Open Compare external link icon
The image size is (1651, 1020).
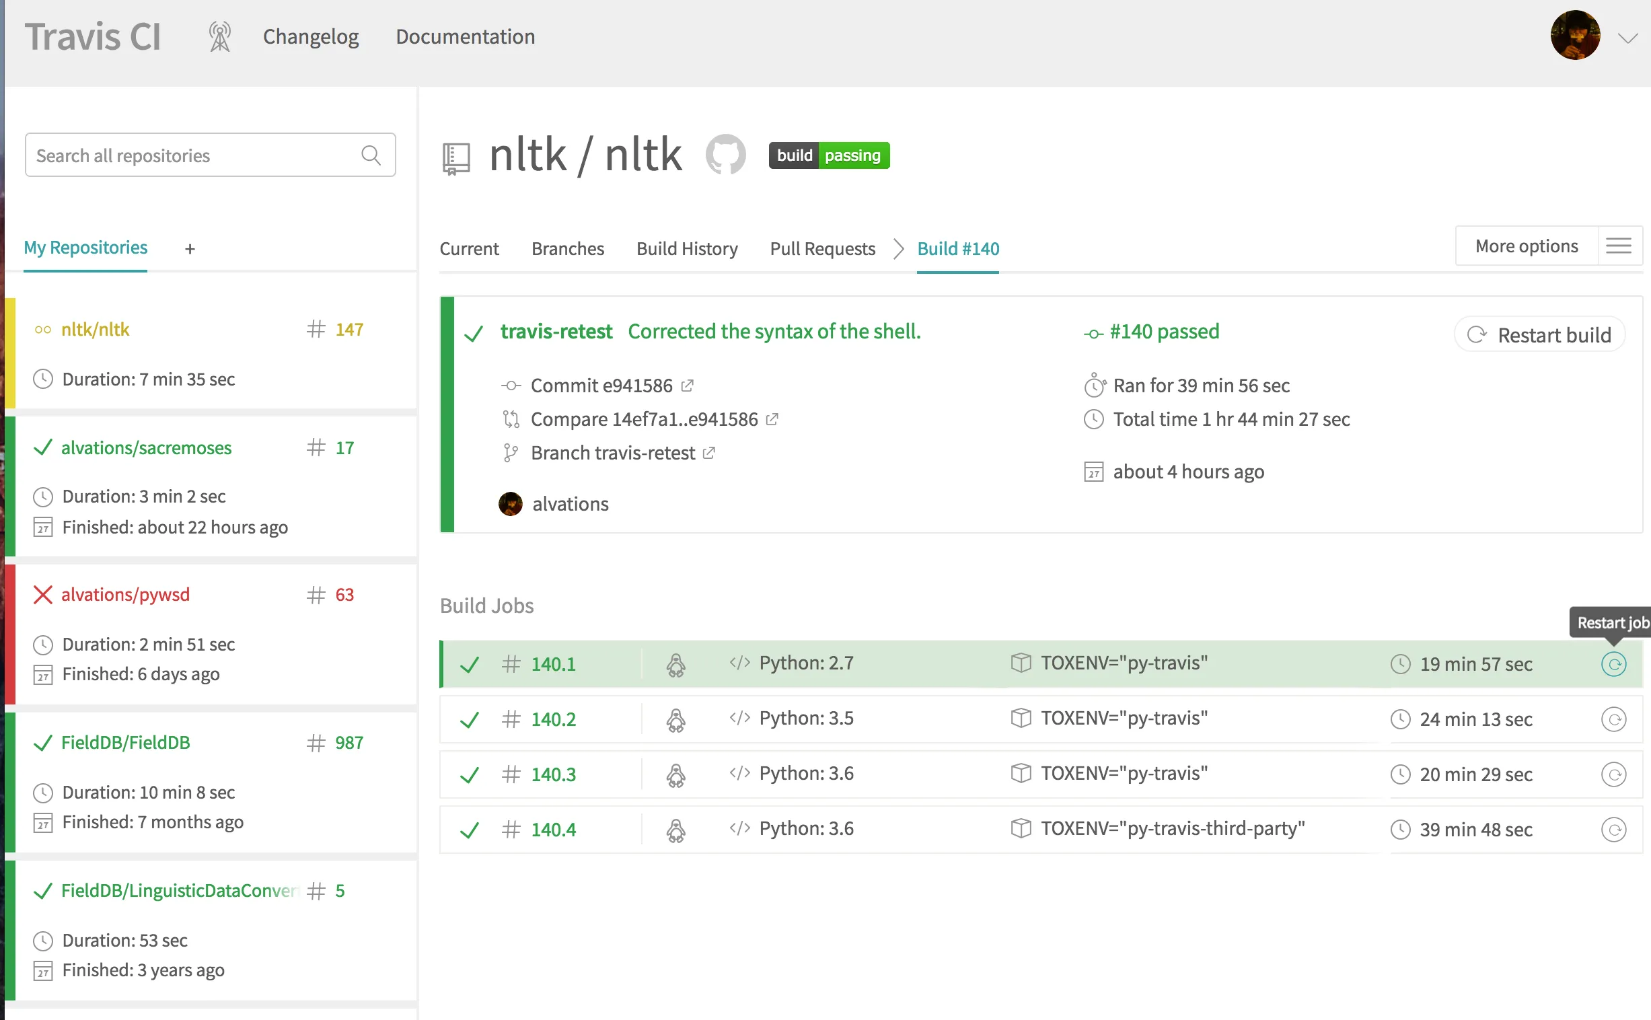[x=772, y=419]
